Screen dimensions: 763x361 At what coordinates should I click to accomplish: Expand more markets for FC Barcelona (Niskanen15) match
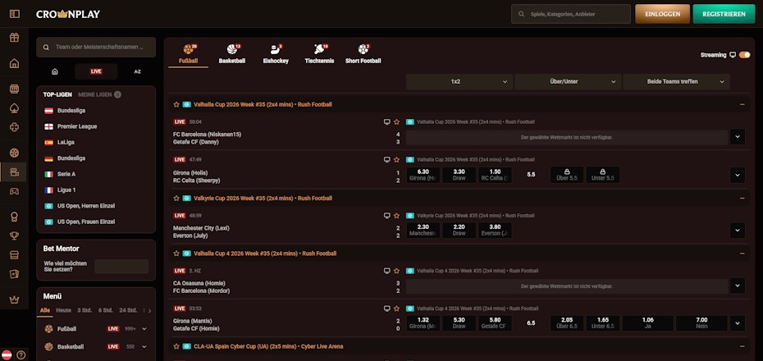point(738,137)
